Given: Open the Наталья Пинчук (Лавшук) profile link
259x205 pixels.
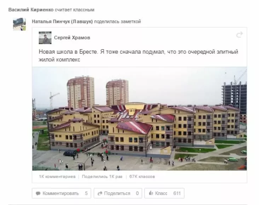Looking at the screenshot, I should click(62, 22).
